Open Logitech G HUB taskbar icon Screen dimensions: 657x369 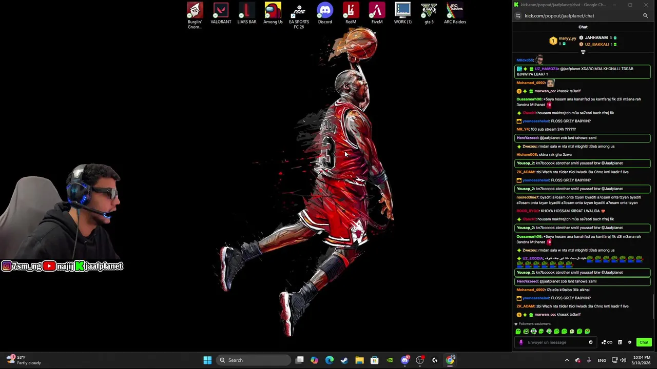pyautogui.click(x=435, y=360)
